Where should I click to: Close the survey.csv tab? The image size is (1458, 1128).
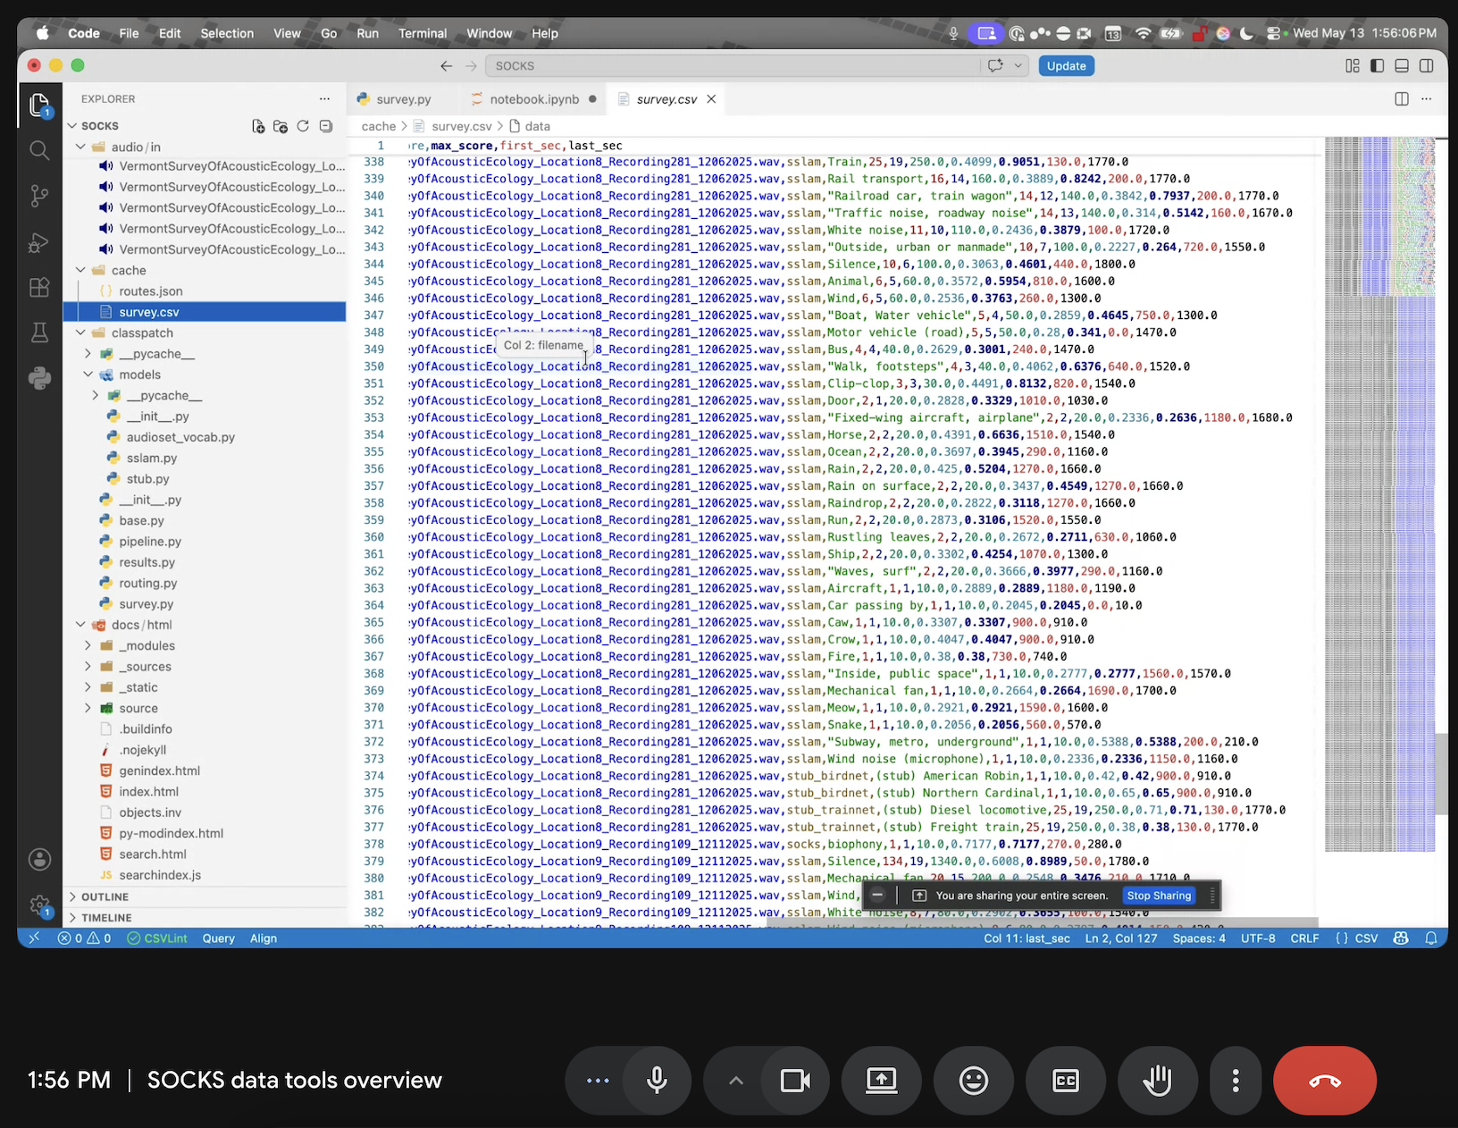711,99
